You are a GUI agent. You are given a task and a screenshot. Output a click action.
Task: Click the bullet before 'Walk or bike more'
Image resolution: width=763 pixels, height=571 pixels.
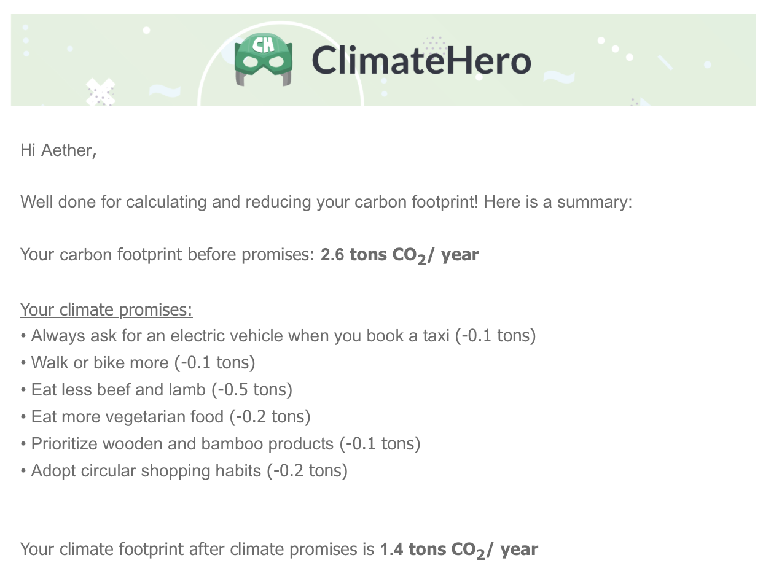[23, 363]
